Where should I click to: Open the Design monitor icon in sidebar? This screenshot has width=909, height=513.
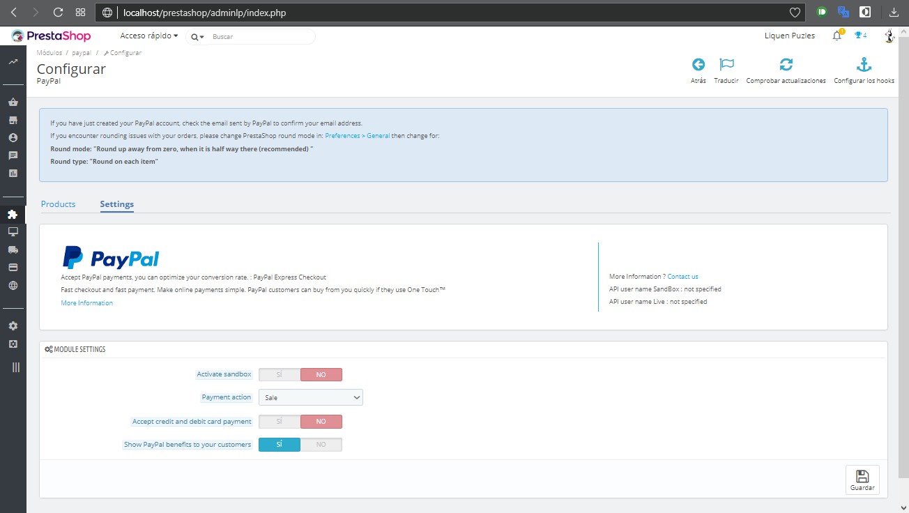13,231
